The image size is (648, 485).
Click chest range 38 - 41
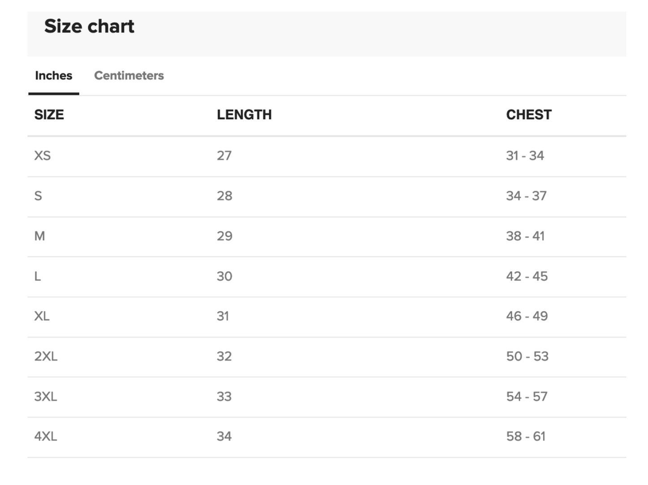click(x=525, y=236)
